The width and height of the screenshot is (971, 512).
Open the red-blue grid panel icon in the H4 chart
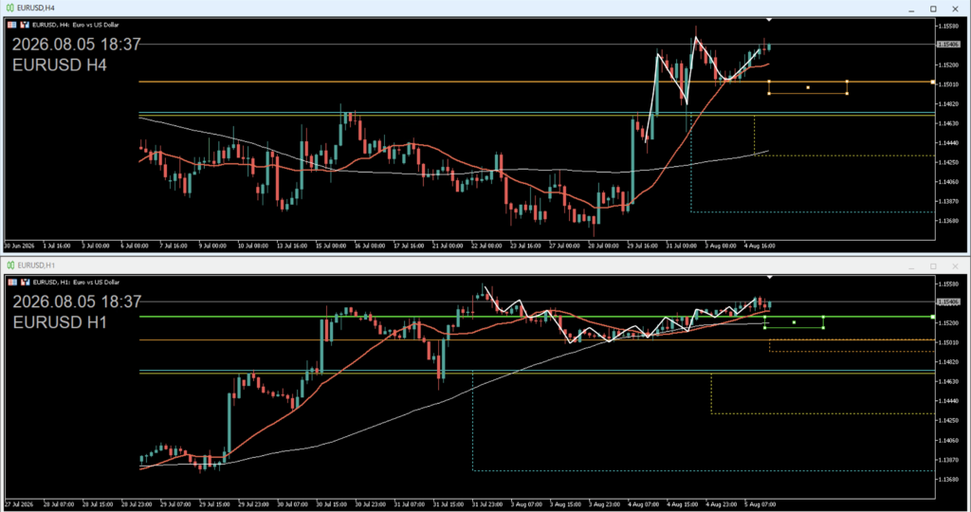(11, 25)
